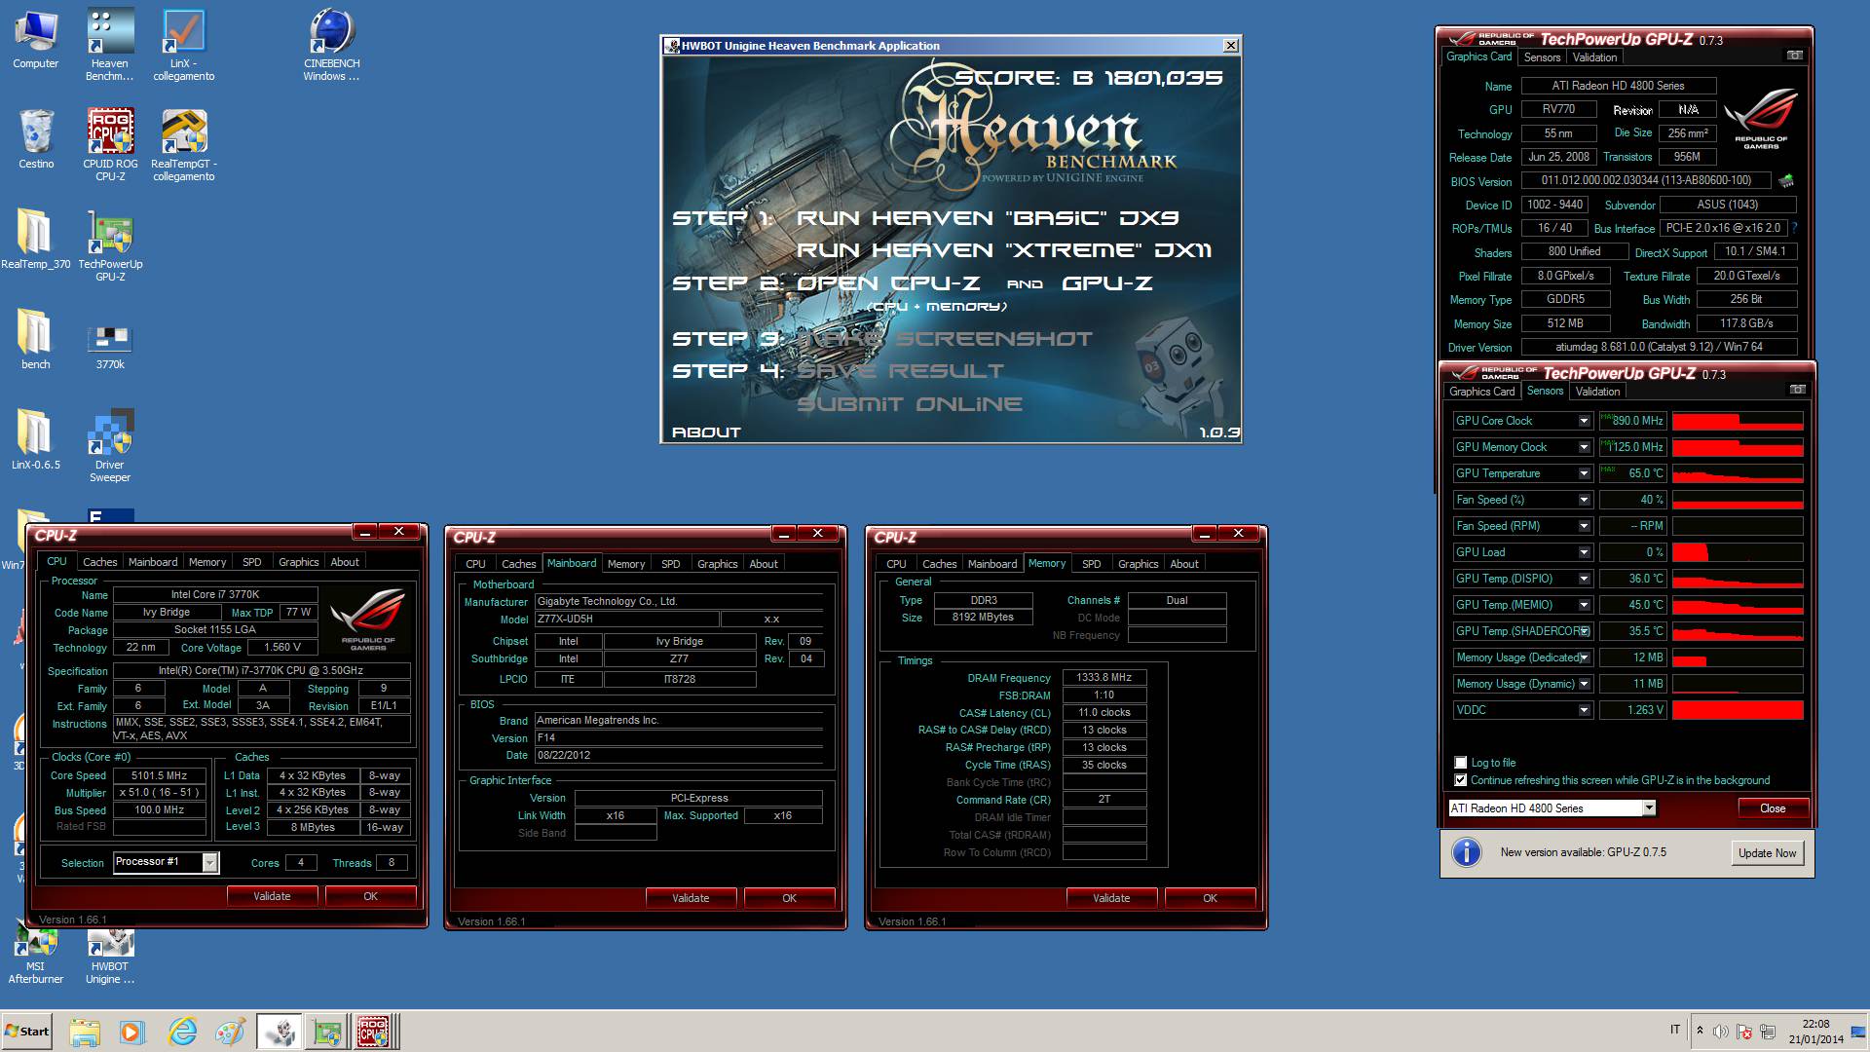The width and height of the screenshot is (1870, 1052).
Task: Open RealTempGT collegamento shortcut
Action: pyautogui.click(x=183, y=145)
